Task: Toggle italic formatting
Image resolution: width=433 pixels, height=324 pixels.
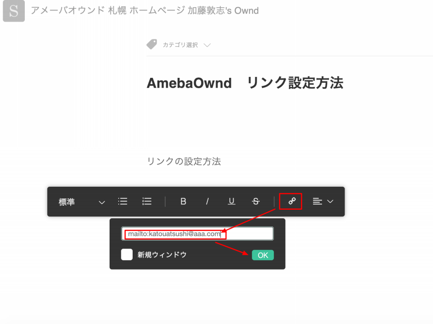Action: coord(207,202)
